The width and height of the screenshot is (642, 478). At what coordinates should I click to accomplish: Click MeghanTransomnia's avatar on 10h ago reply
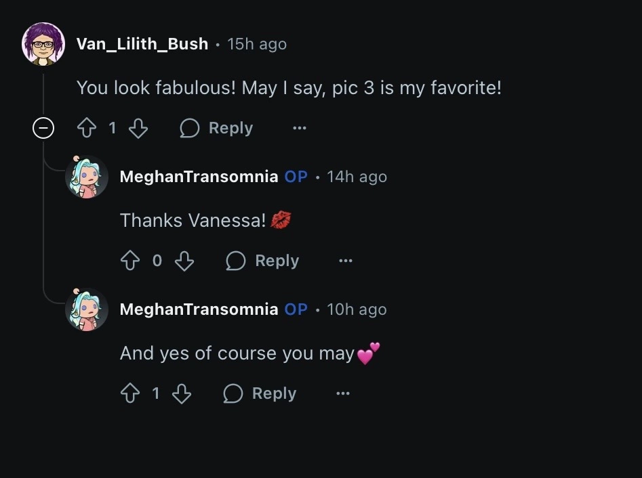[x=87, y=309]
